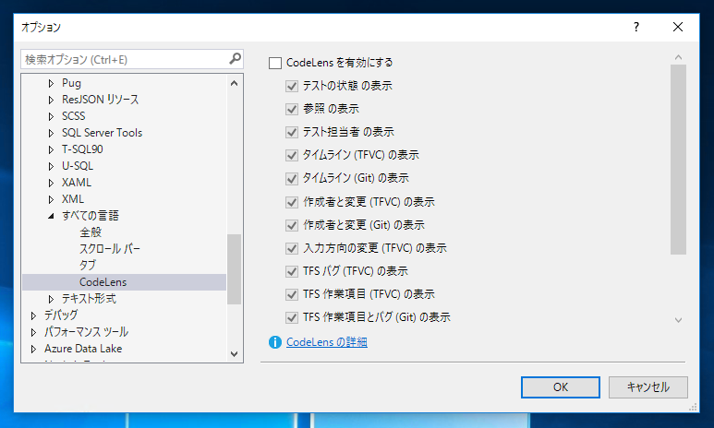Toggle 入力方向の変更 (TFVC) の表示 checkbox
714x428 pixels.
pos(292,248)
